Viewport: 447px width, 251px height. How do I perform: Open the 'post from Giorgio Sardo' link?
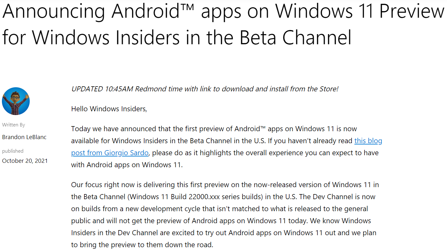[x=110, y=153]
